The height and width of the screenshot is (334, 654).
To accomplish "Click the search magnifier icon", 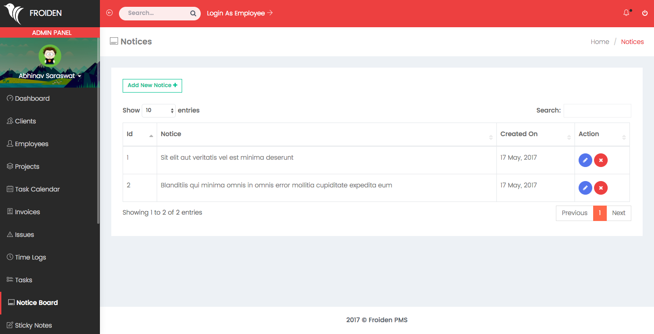I will pyautogui.click(x=193, y=14).
